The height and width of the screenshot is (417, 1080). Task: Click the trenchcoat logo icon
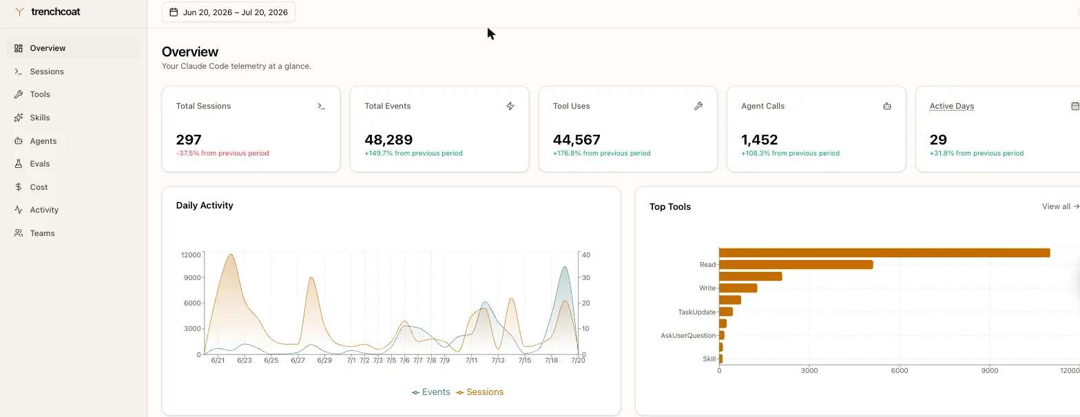coord(19,12)
